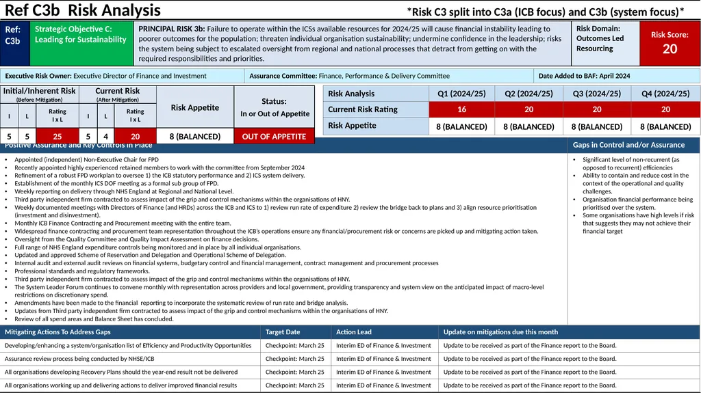Click 'Assurance review process being conducted by NHSE/ICB'
The image size is (701, 393).
click(x=79, y=359)
